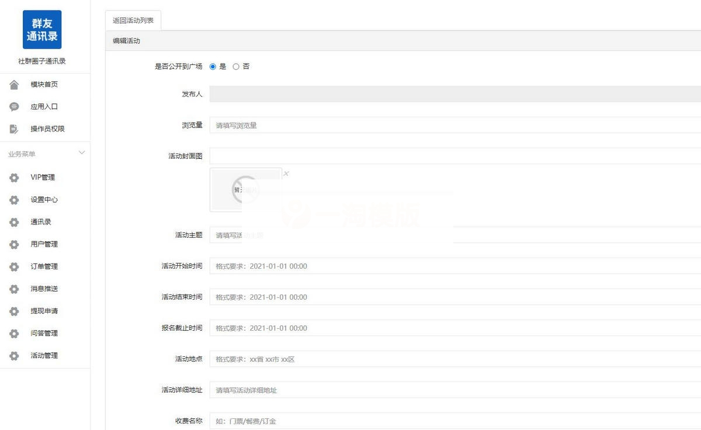
Task: Open 活动管理 via its sidebar icon
Action: point(14,355)
